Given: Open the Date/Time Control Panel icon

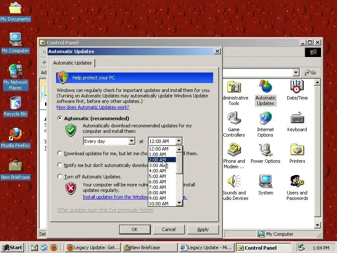Looking at the screenshot, I should click(x=297, y=90).
